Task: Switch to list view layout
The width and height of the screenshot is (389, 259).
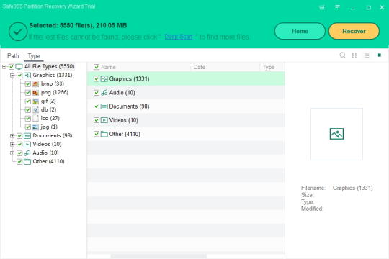Action: tap(367, 55)
